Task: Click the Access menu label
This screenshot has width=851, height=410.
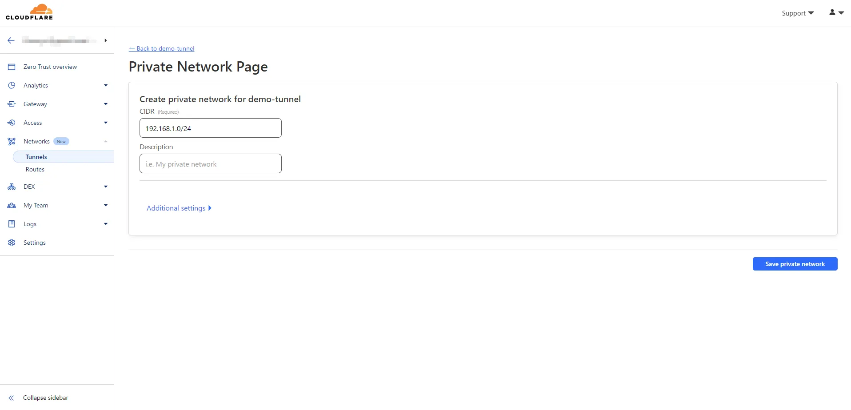Action: [33, 123]
